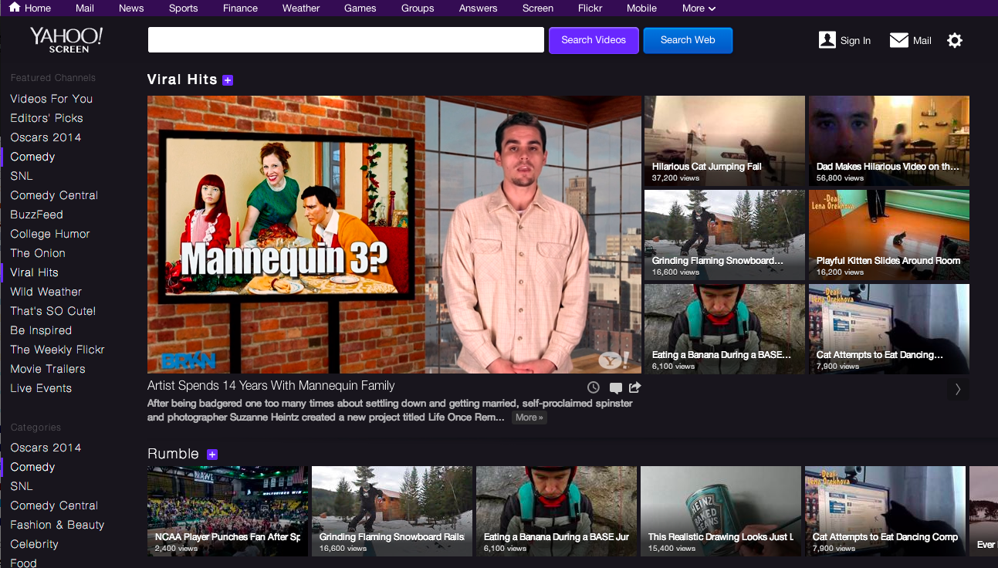Image resolution: width=998 pixels, height=568 pixels.
Task: Open The Weekly Flickr channel
Action: point(57,350)
